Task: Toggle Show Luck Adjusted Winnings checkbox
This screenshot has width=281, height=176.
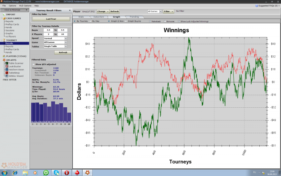Action: pos(179,21)
